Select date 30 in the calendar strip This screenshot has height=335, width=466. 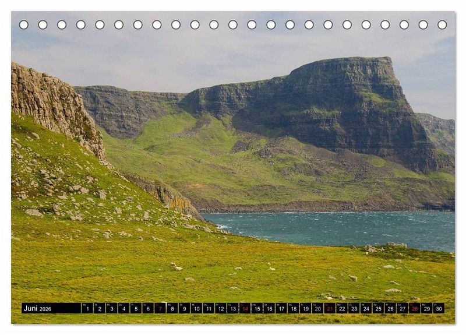439,308
